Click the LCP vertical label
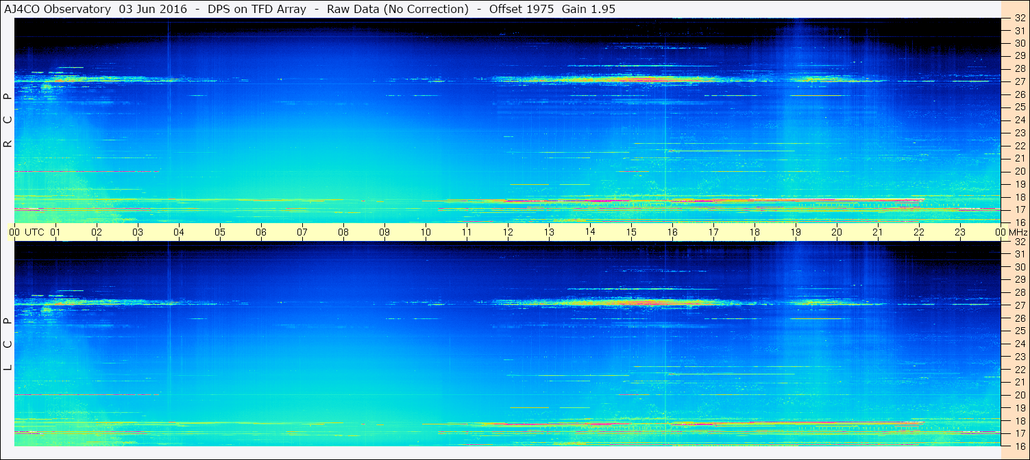 8,344
